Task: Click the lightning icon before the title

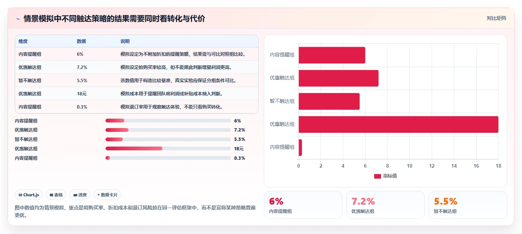Action: tap(18, 19)
